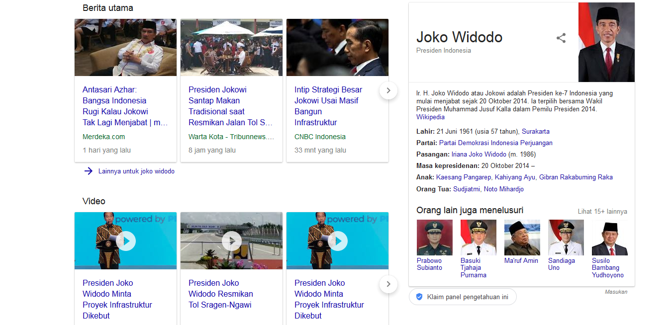
Task: Click '8 jam yang lalu' timestamp
Action: click(x=212, y=150)
